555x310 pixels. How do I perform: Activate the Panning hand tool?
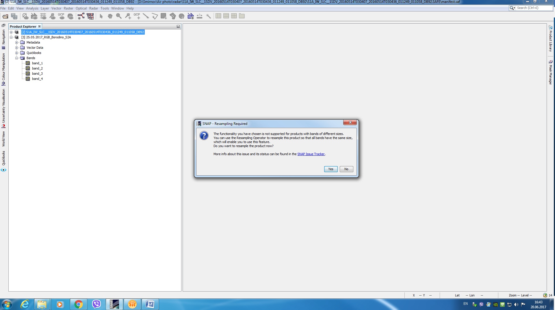click(x=110, y=16)
